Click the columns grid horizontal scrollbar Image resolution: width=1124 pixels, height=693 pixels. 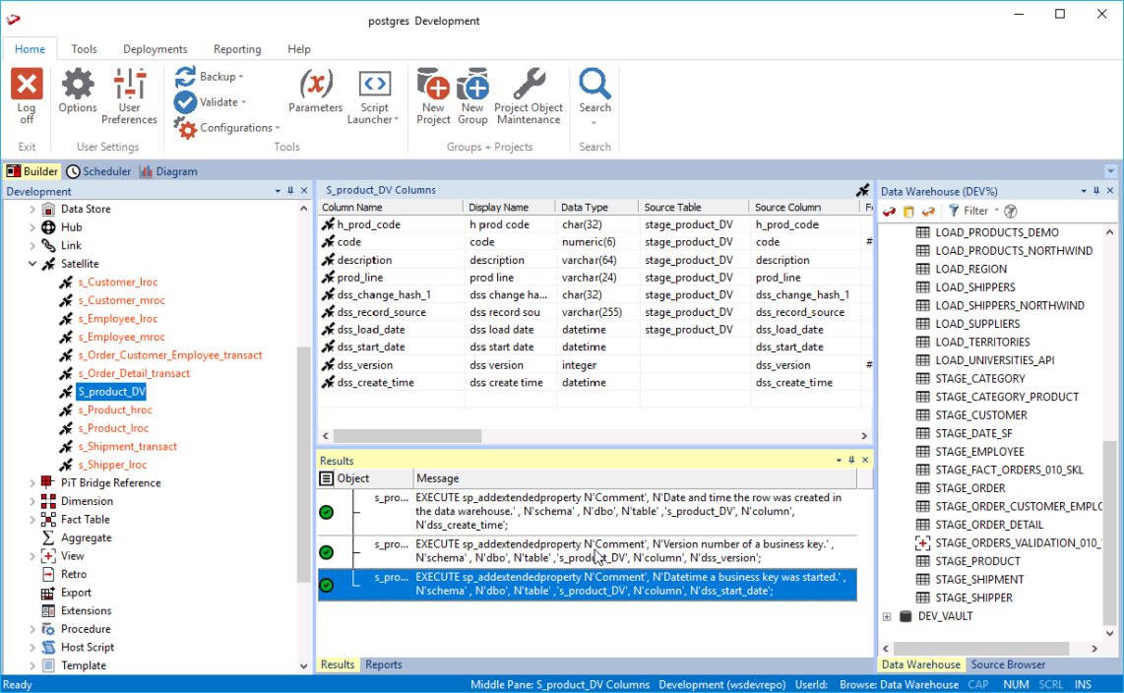pos(407,436)
